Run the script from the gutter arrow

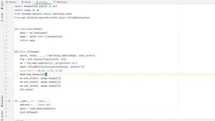coord(9,101)
